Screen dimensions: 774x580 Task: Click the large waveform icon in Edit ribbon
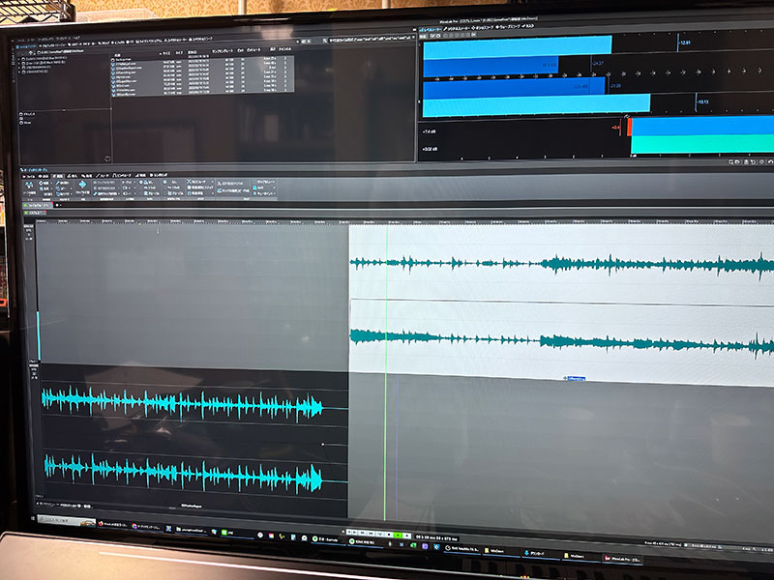29,186
